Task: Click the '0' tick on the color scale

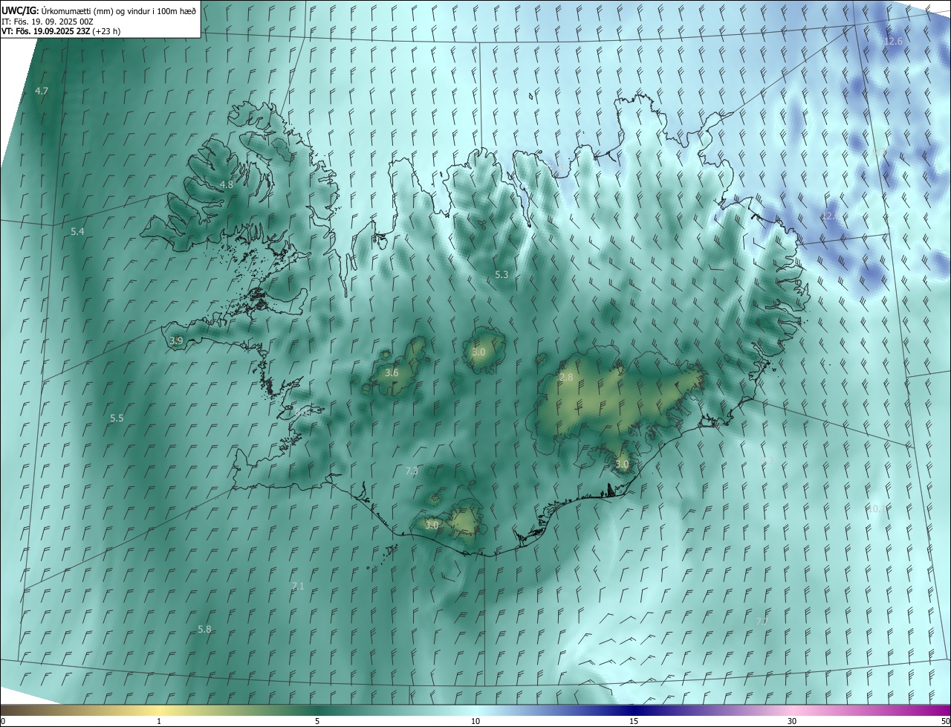Action: tap(3, 721)
